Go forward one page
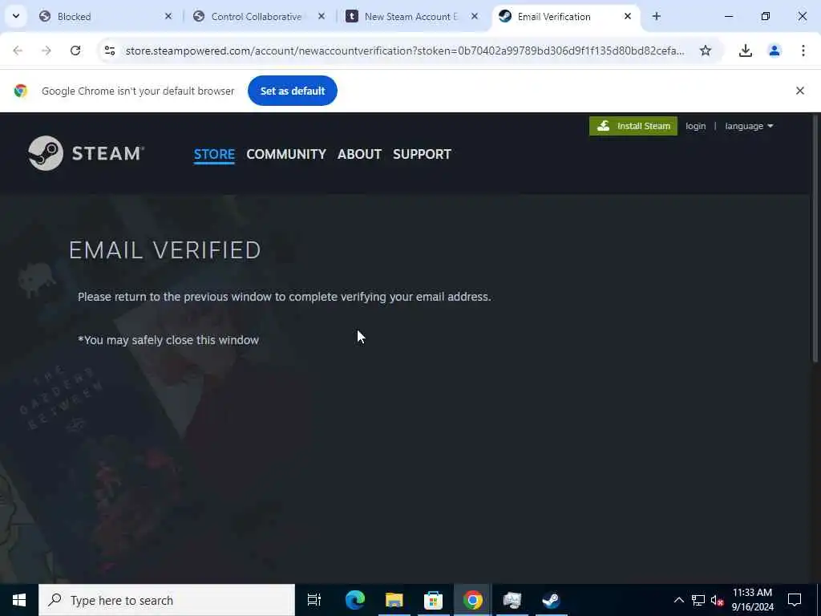This screenshot has width=821, height=616. pyautogui.click(x=47, y=51)
